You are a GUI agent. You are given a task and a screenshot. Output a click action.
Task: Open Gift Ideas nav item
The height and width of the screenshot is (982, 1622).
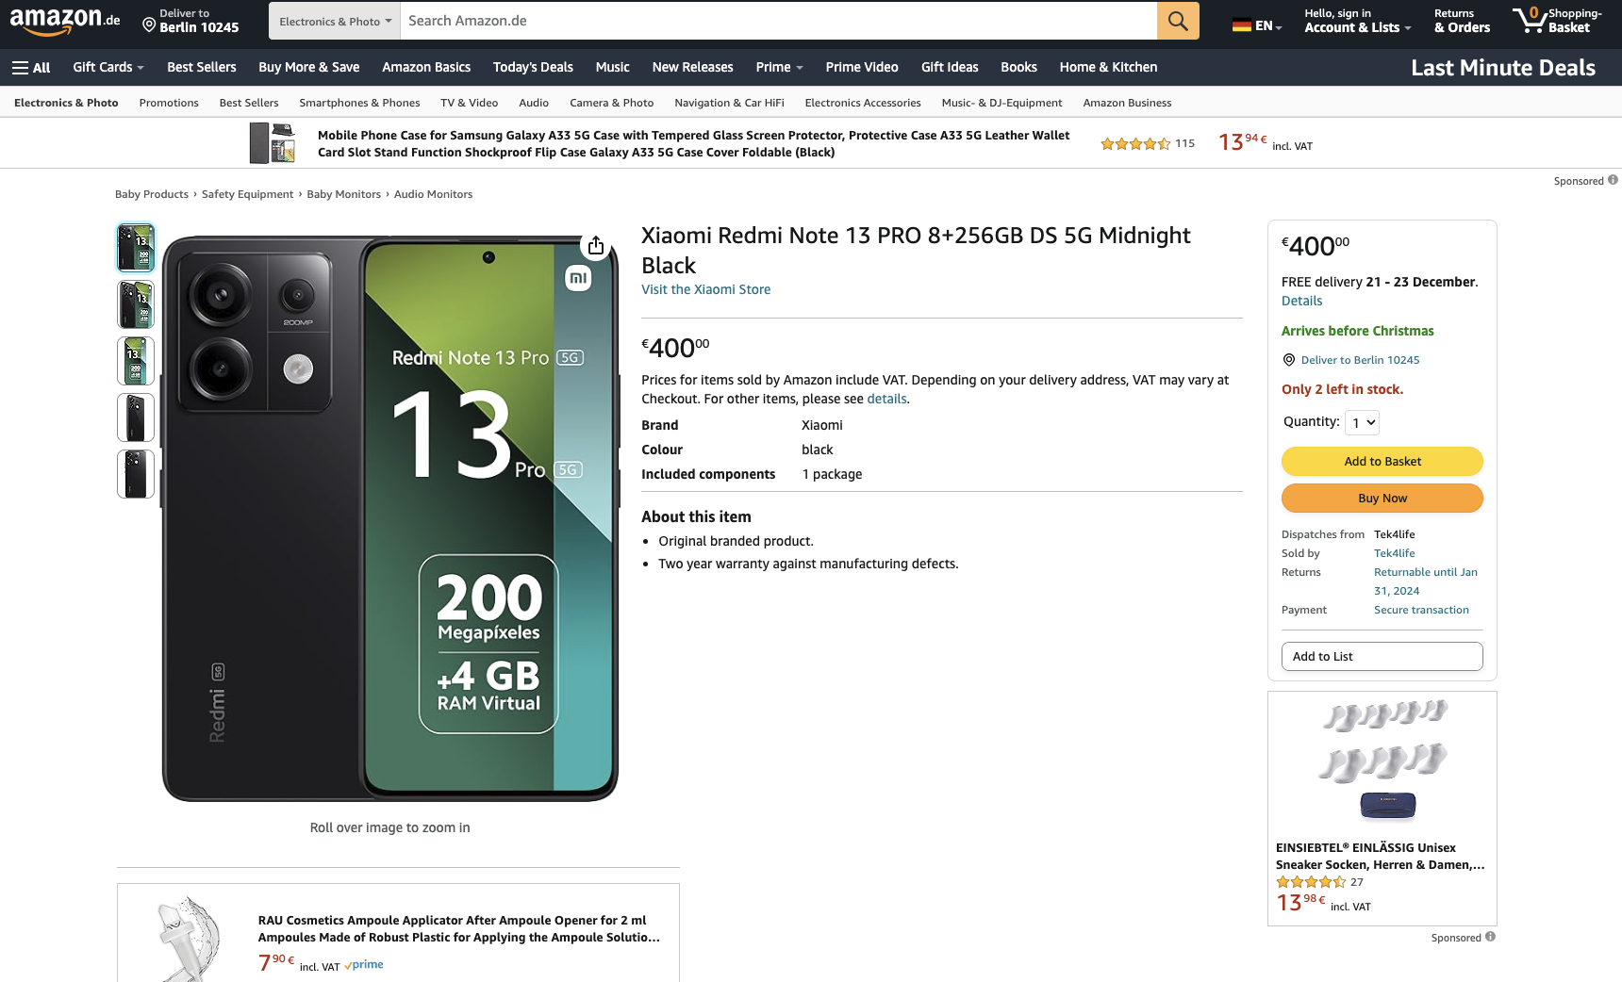tap(950, 68)
